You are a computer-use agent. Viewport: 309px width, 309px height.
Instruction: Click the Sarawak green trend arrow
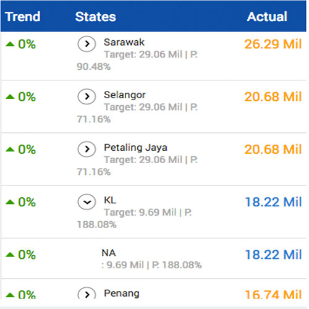(x=10, y=44)
